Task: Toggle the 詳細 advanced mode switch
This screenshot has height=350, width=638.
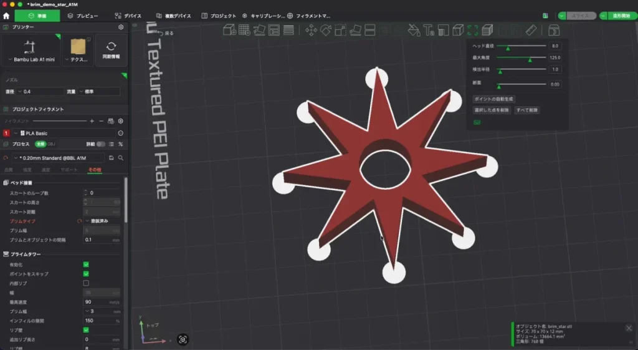Action: (100, 144)
